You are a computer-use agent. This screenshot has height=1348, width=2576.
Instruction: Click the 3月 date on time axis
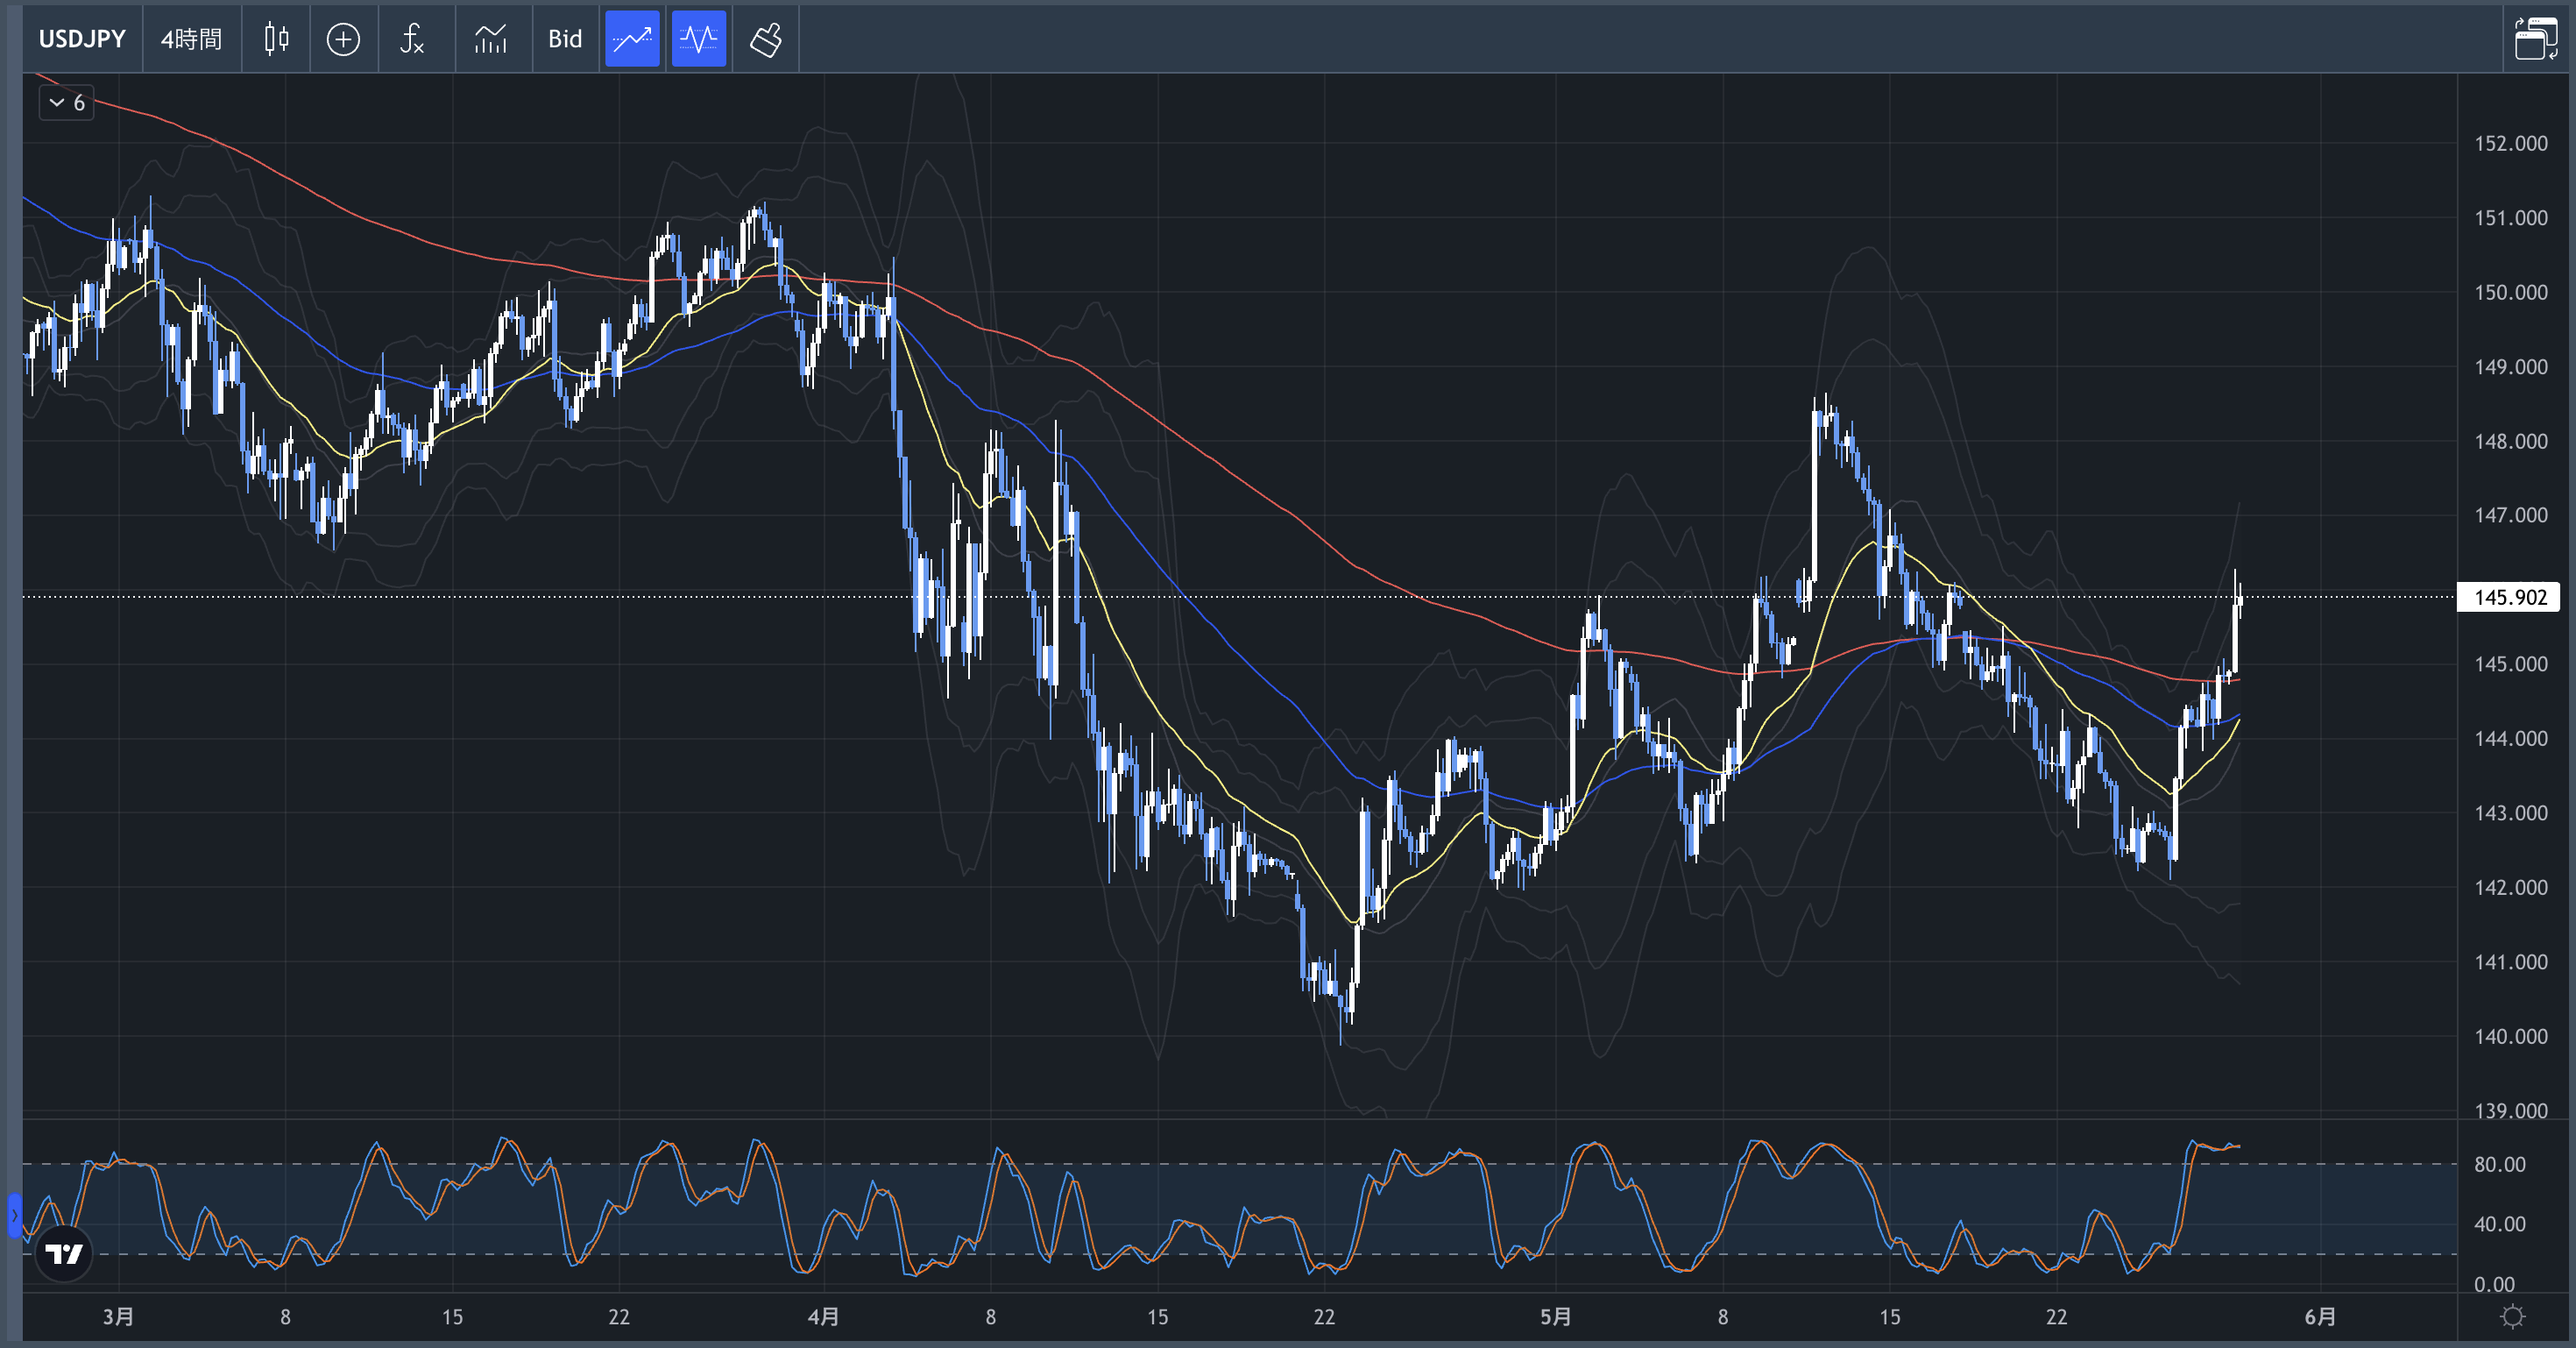(118, 1316)
